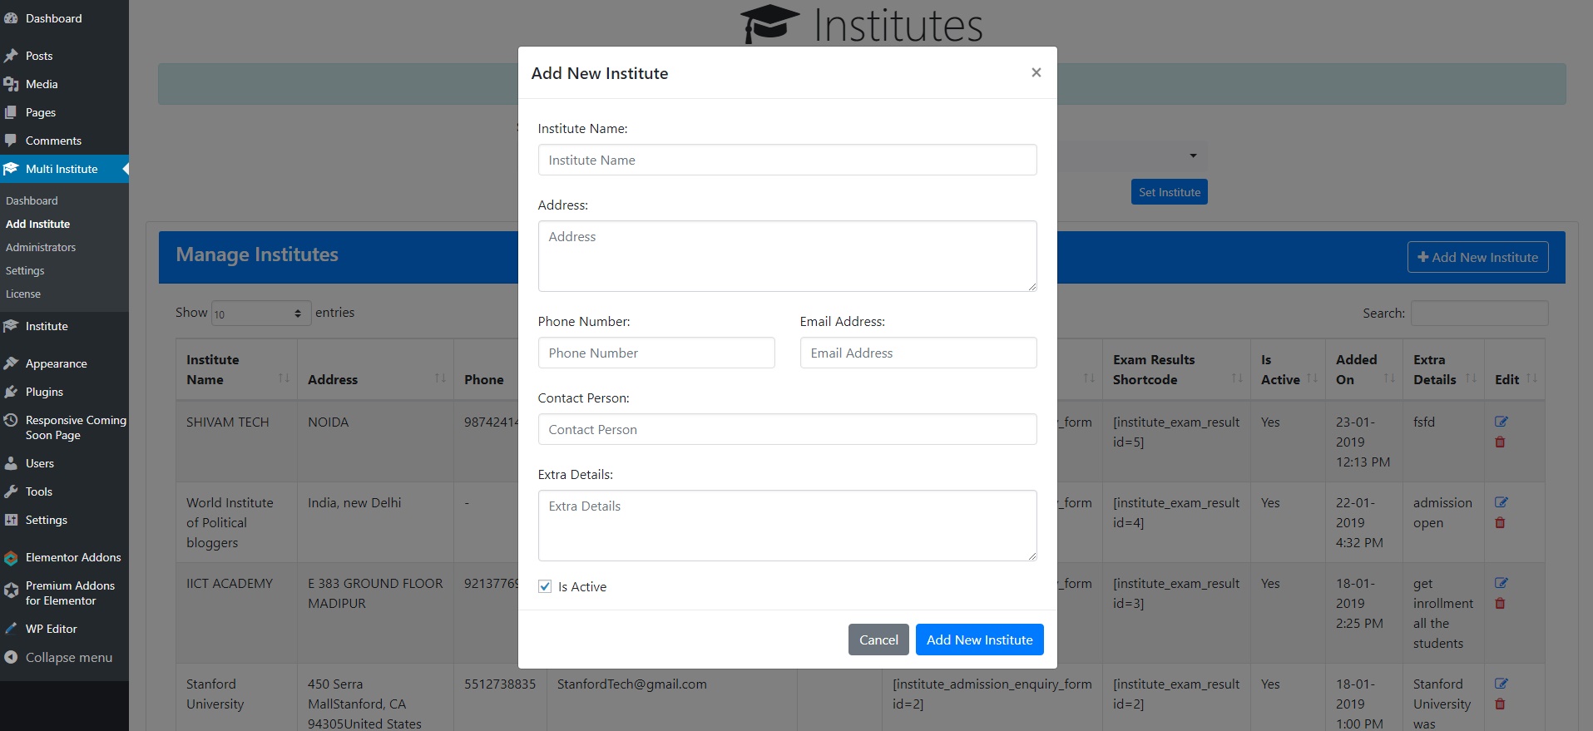Submit the blue Add New Institute dialog button
The width and height of the screenshot is (1593, 731).
tap(979, 640)
